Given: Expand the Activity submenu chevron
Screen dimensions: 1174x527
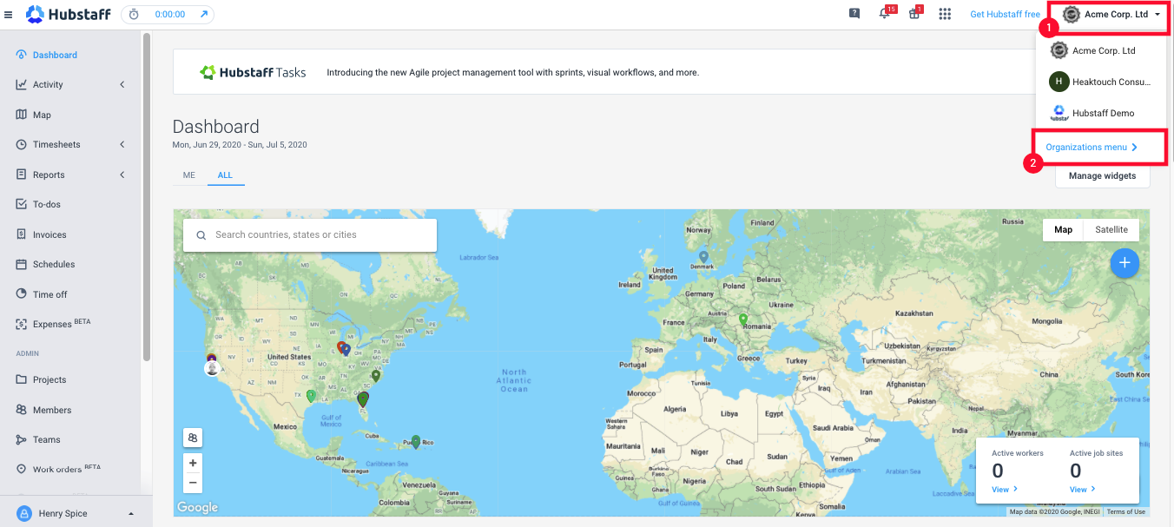Looking at the screenshot, I should pyautogui.click(x=122, y=84).
